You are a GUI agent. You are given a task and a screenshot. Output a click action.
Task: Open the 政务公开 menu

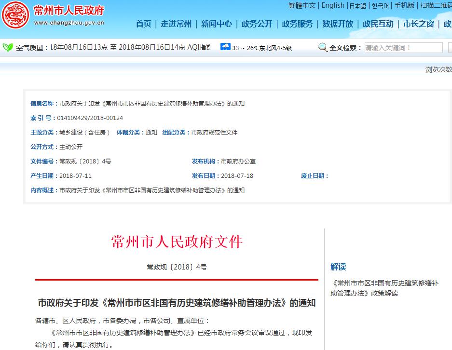(x=257, y=24)
